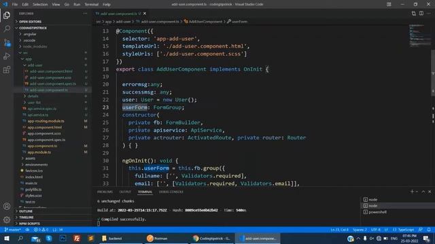Expand the details folder

click(x=53, y=96)
